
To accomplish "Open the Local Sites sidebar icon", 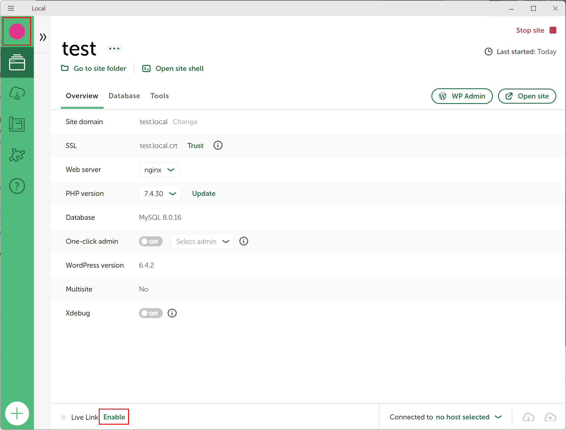I will point(17,62).
